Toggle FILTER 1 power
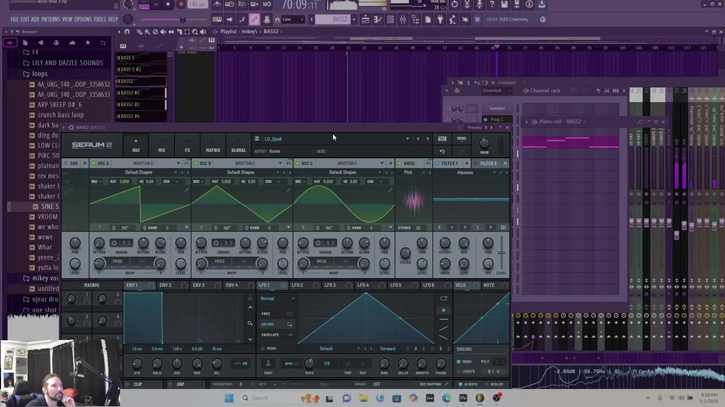 pyautogui.click(x=437, y=163)
